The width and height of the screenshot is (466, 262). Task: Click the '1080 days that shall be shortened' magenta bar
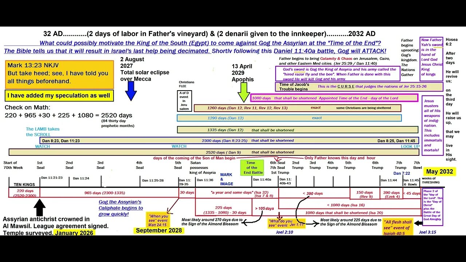tap(334, 98)
